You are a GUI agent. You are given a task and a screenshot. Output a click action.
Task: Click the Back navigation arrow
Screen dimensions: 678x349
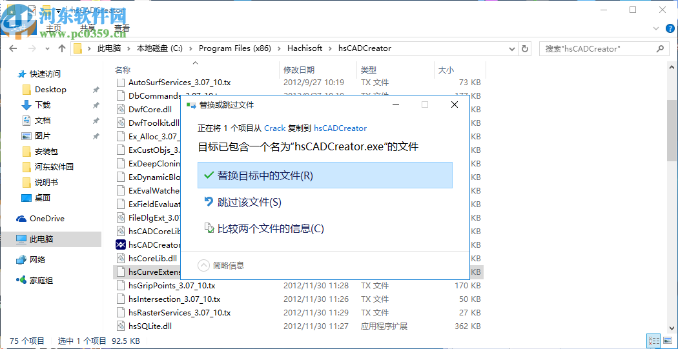pyautogui.click(x=13, y=48)
